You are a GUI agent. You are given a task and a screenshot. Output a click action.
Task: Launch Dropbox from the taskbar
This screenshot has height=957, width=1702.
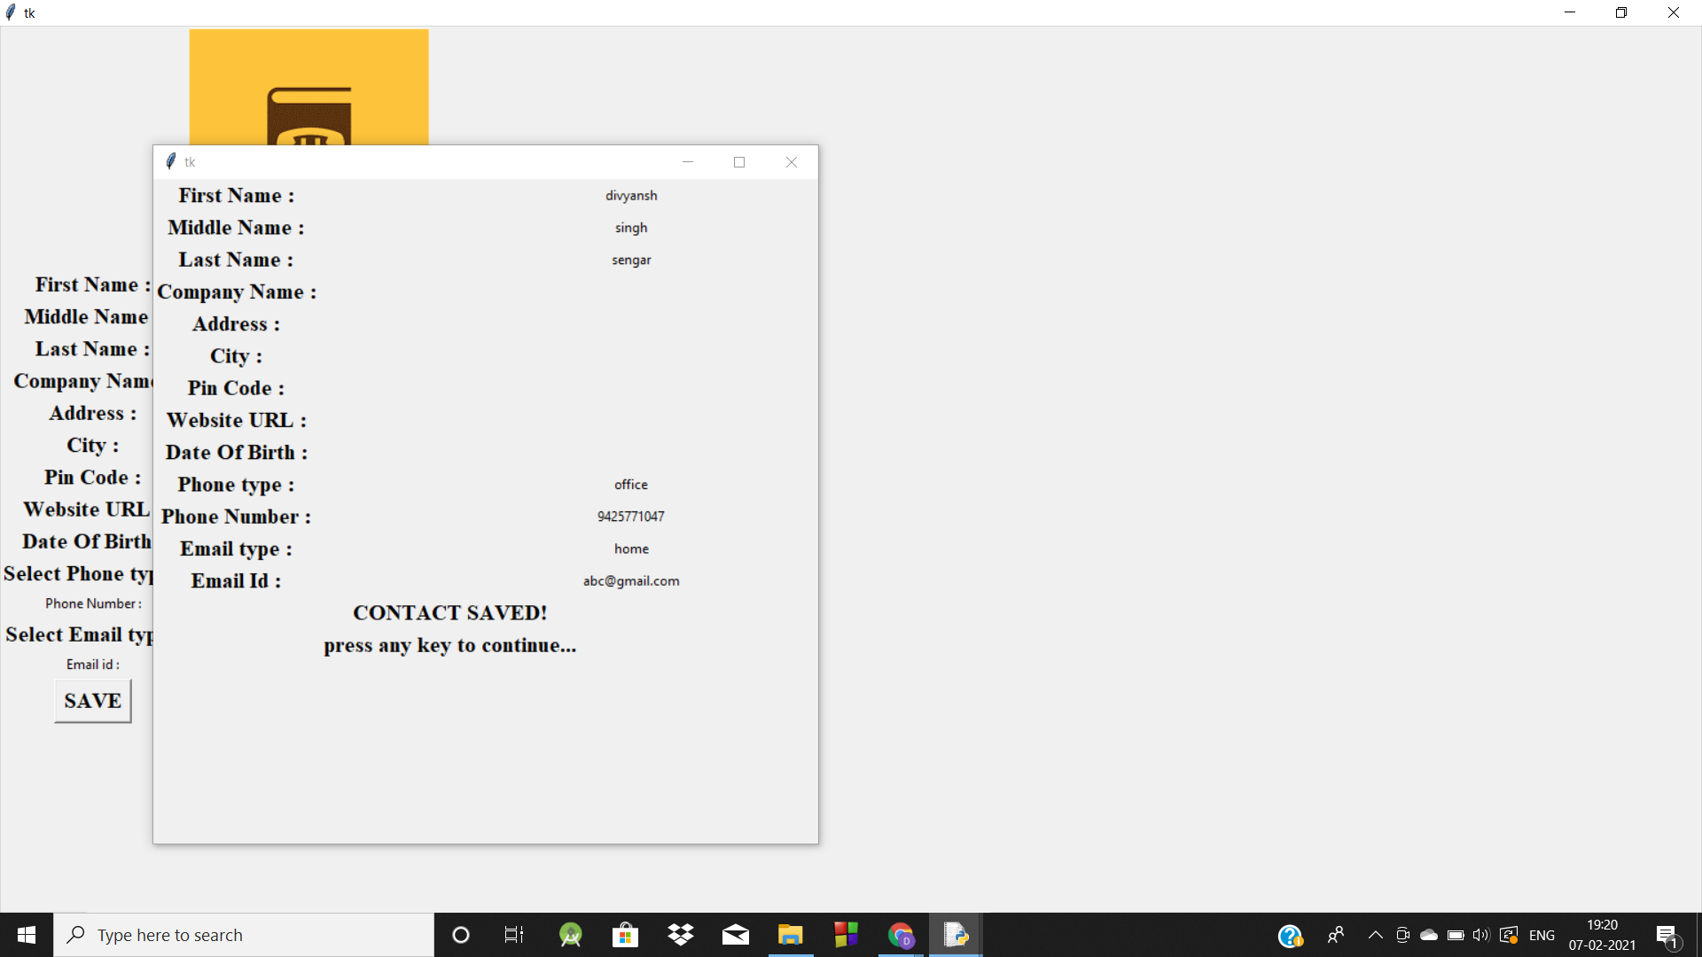681,935
